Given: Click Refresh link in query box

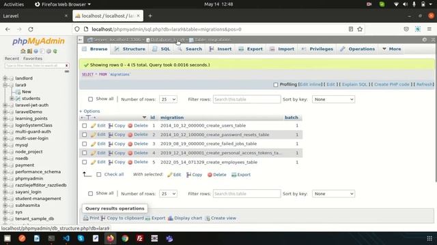Looking at the screenshot, I should (425, 84).
